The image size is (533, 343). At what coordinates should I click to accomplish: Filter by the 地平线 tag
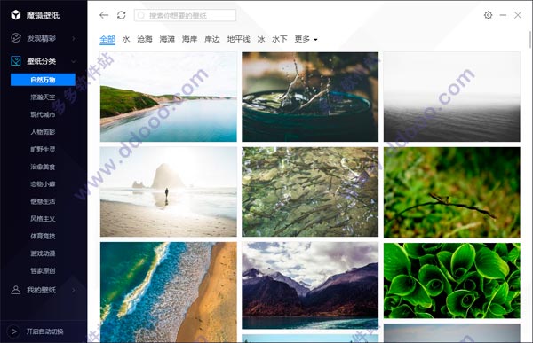tap(239, 39)
